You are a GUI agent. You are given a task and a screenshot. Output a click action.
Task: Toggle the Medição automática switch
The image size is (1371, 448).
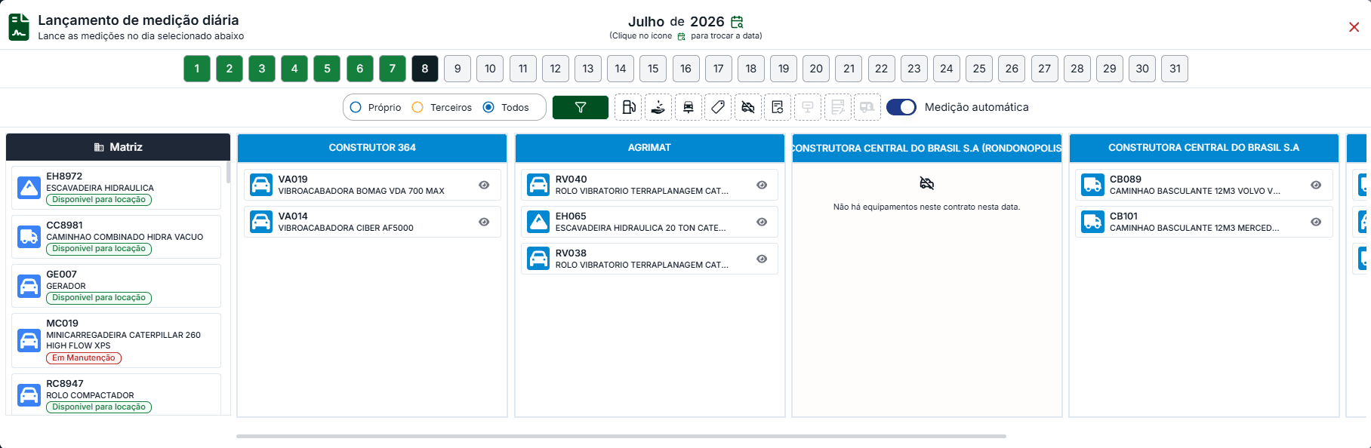[901, 107]
